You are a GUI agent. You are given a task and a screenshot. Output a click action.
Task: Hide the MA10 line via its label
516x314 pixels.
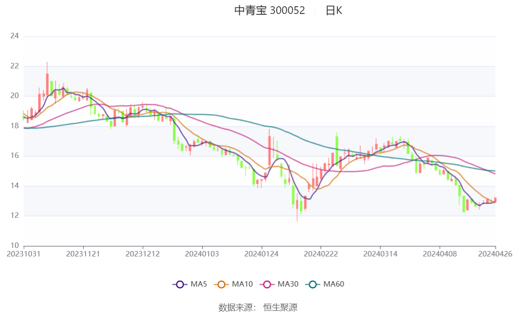(x=242, y=284)
